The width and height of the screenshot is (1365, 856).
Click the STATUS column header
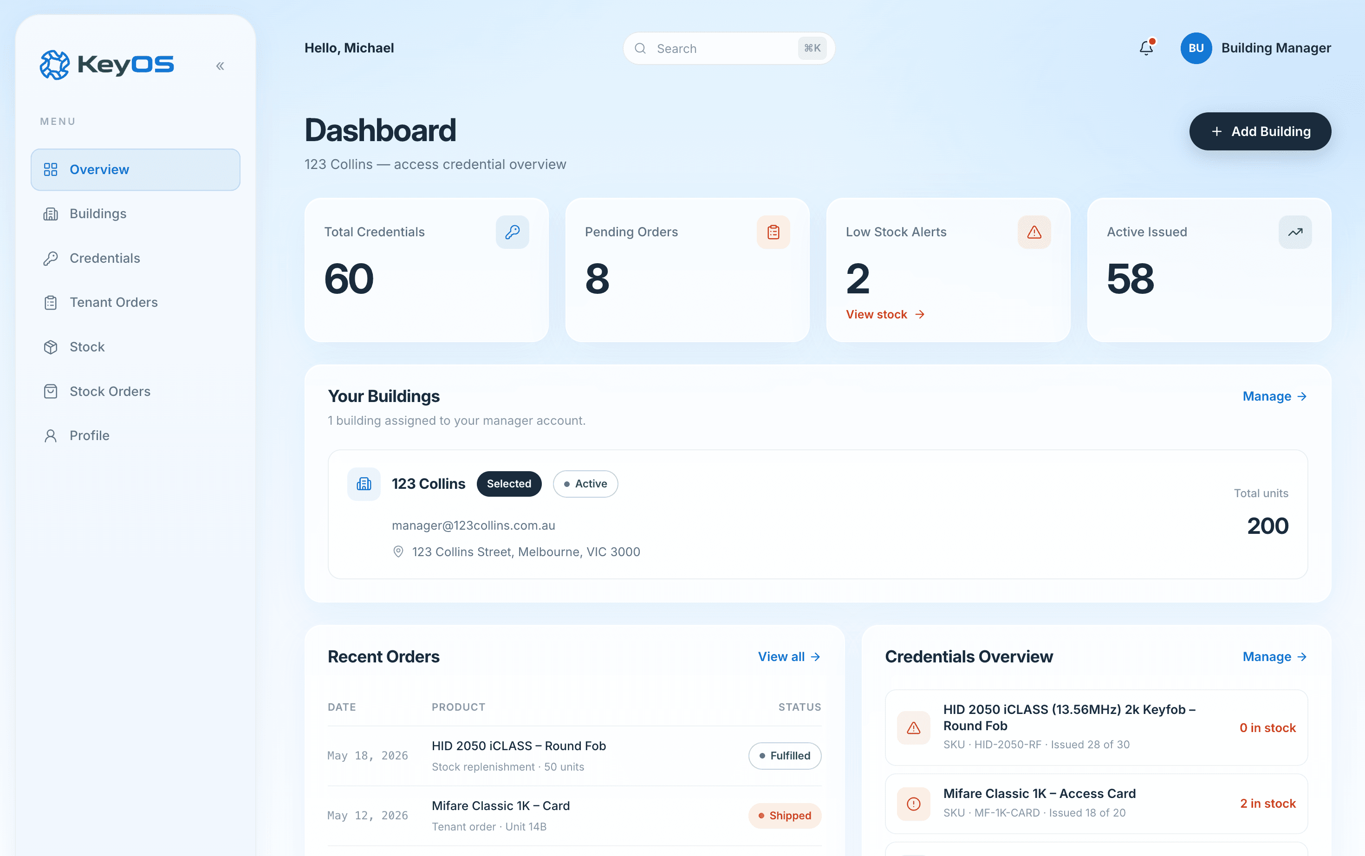[799, 707]
